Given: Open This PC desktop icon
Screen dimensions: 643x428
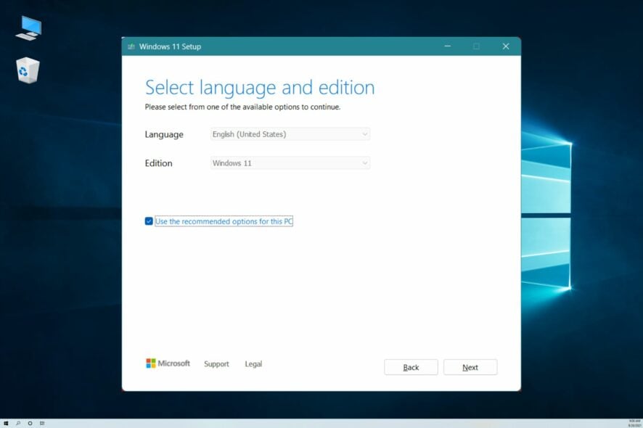Looking at the screenshot, I should pyautogui.click(x=29, y=28).
